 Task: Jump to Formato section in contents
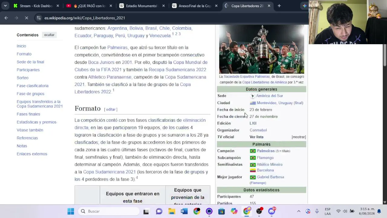point(24,54)
